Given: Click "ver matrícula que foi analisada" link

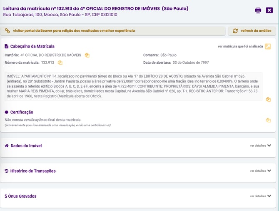Looking at the screenshot, I should click(x=240, y=46).
